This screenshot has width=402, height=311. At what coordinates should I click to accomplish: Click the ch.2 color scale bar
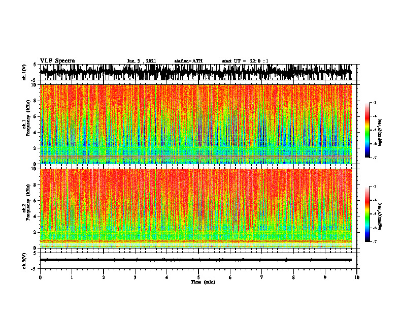pos(367,214)
